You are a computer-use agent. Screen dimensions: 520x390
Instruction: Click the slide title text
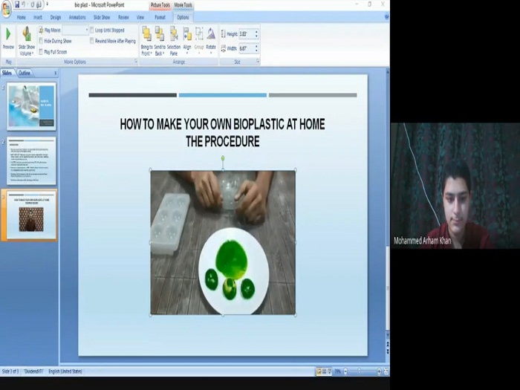[222, 133]
